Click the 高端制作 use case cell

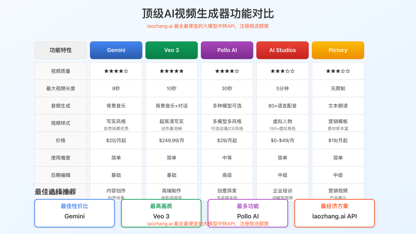[x=172, y=191]
